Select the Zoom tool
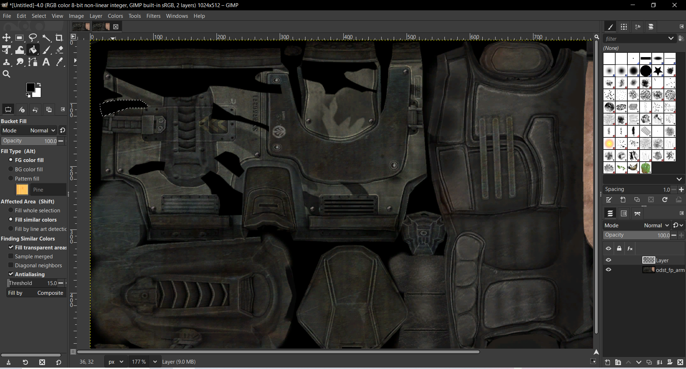Screen dimensions: 686x369 (x=6, y=74)
